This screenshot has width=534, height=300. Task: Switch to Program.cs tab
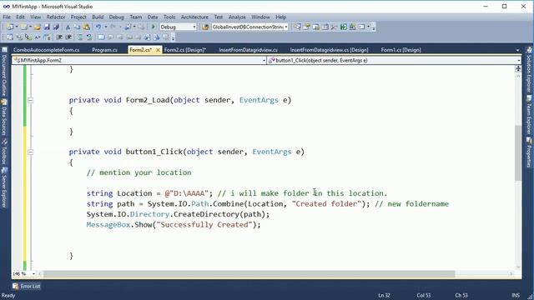104,50
